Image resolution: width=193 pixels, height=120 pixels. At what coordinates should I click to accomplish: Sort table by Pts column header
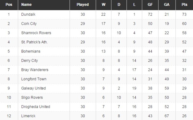tap(184, 5)
